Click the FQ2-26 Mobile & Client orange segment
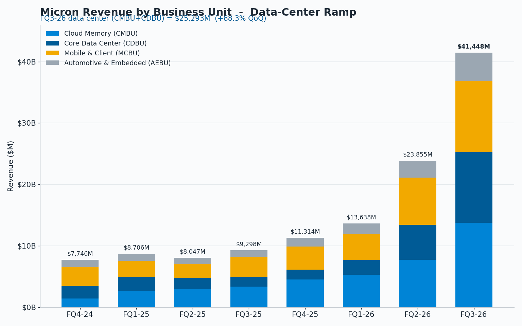522x326 pixels. pos(418,201)
